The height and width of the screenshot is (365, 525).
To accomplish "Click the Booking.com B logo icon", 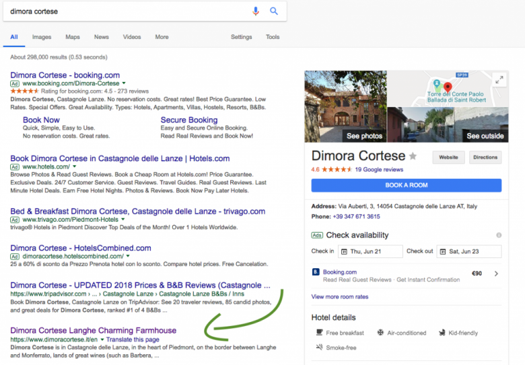I will point(316,272).
